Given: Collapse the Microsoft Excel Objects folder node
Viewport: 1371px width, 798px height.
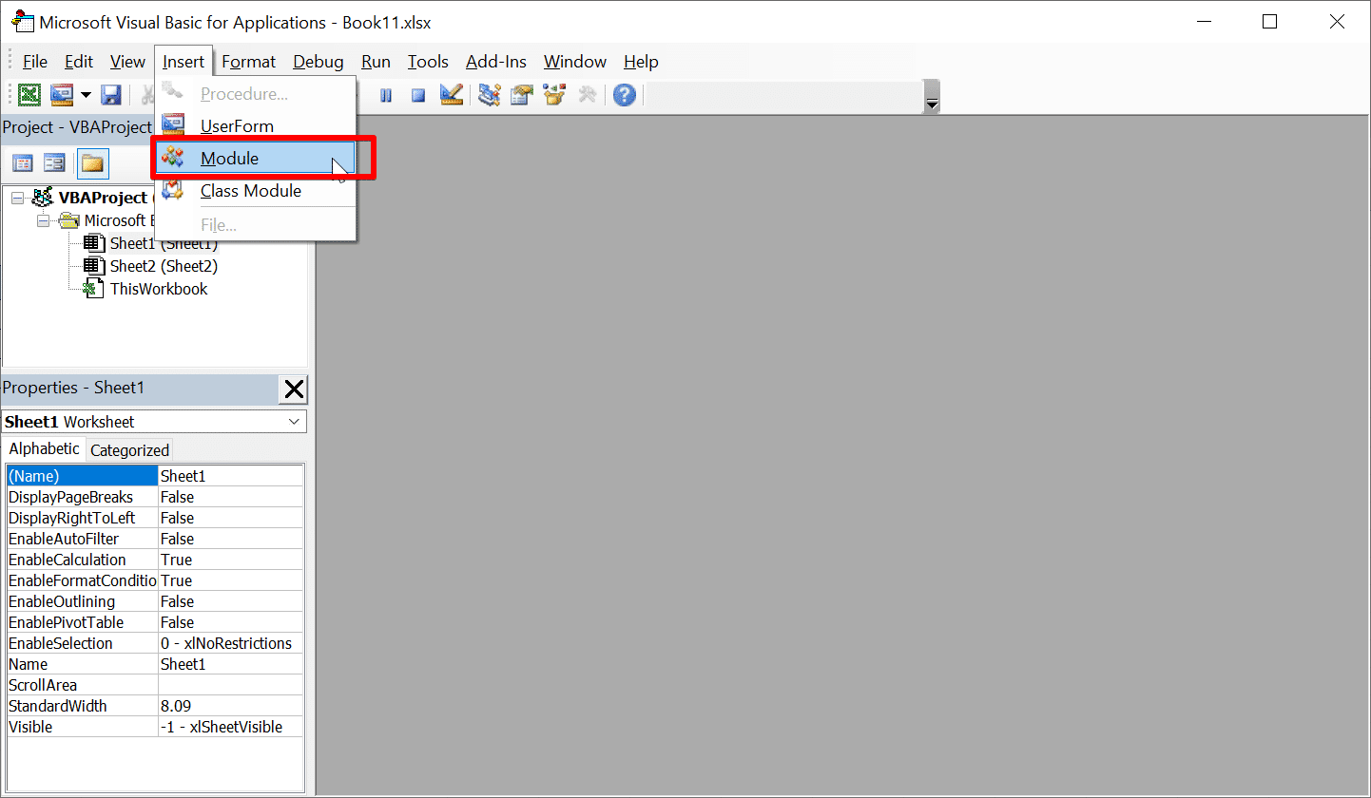Looking at the screenshot, I should point(43,220).
